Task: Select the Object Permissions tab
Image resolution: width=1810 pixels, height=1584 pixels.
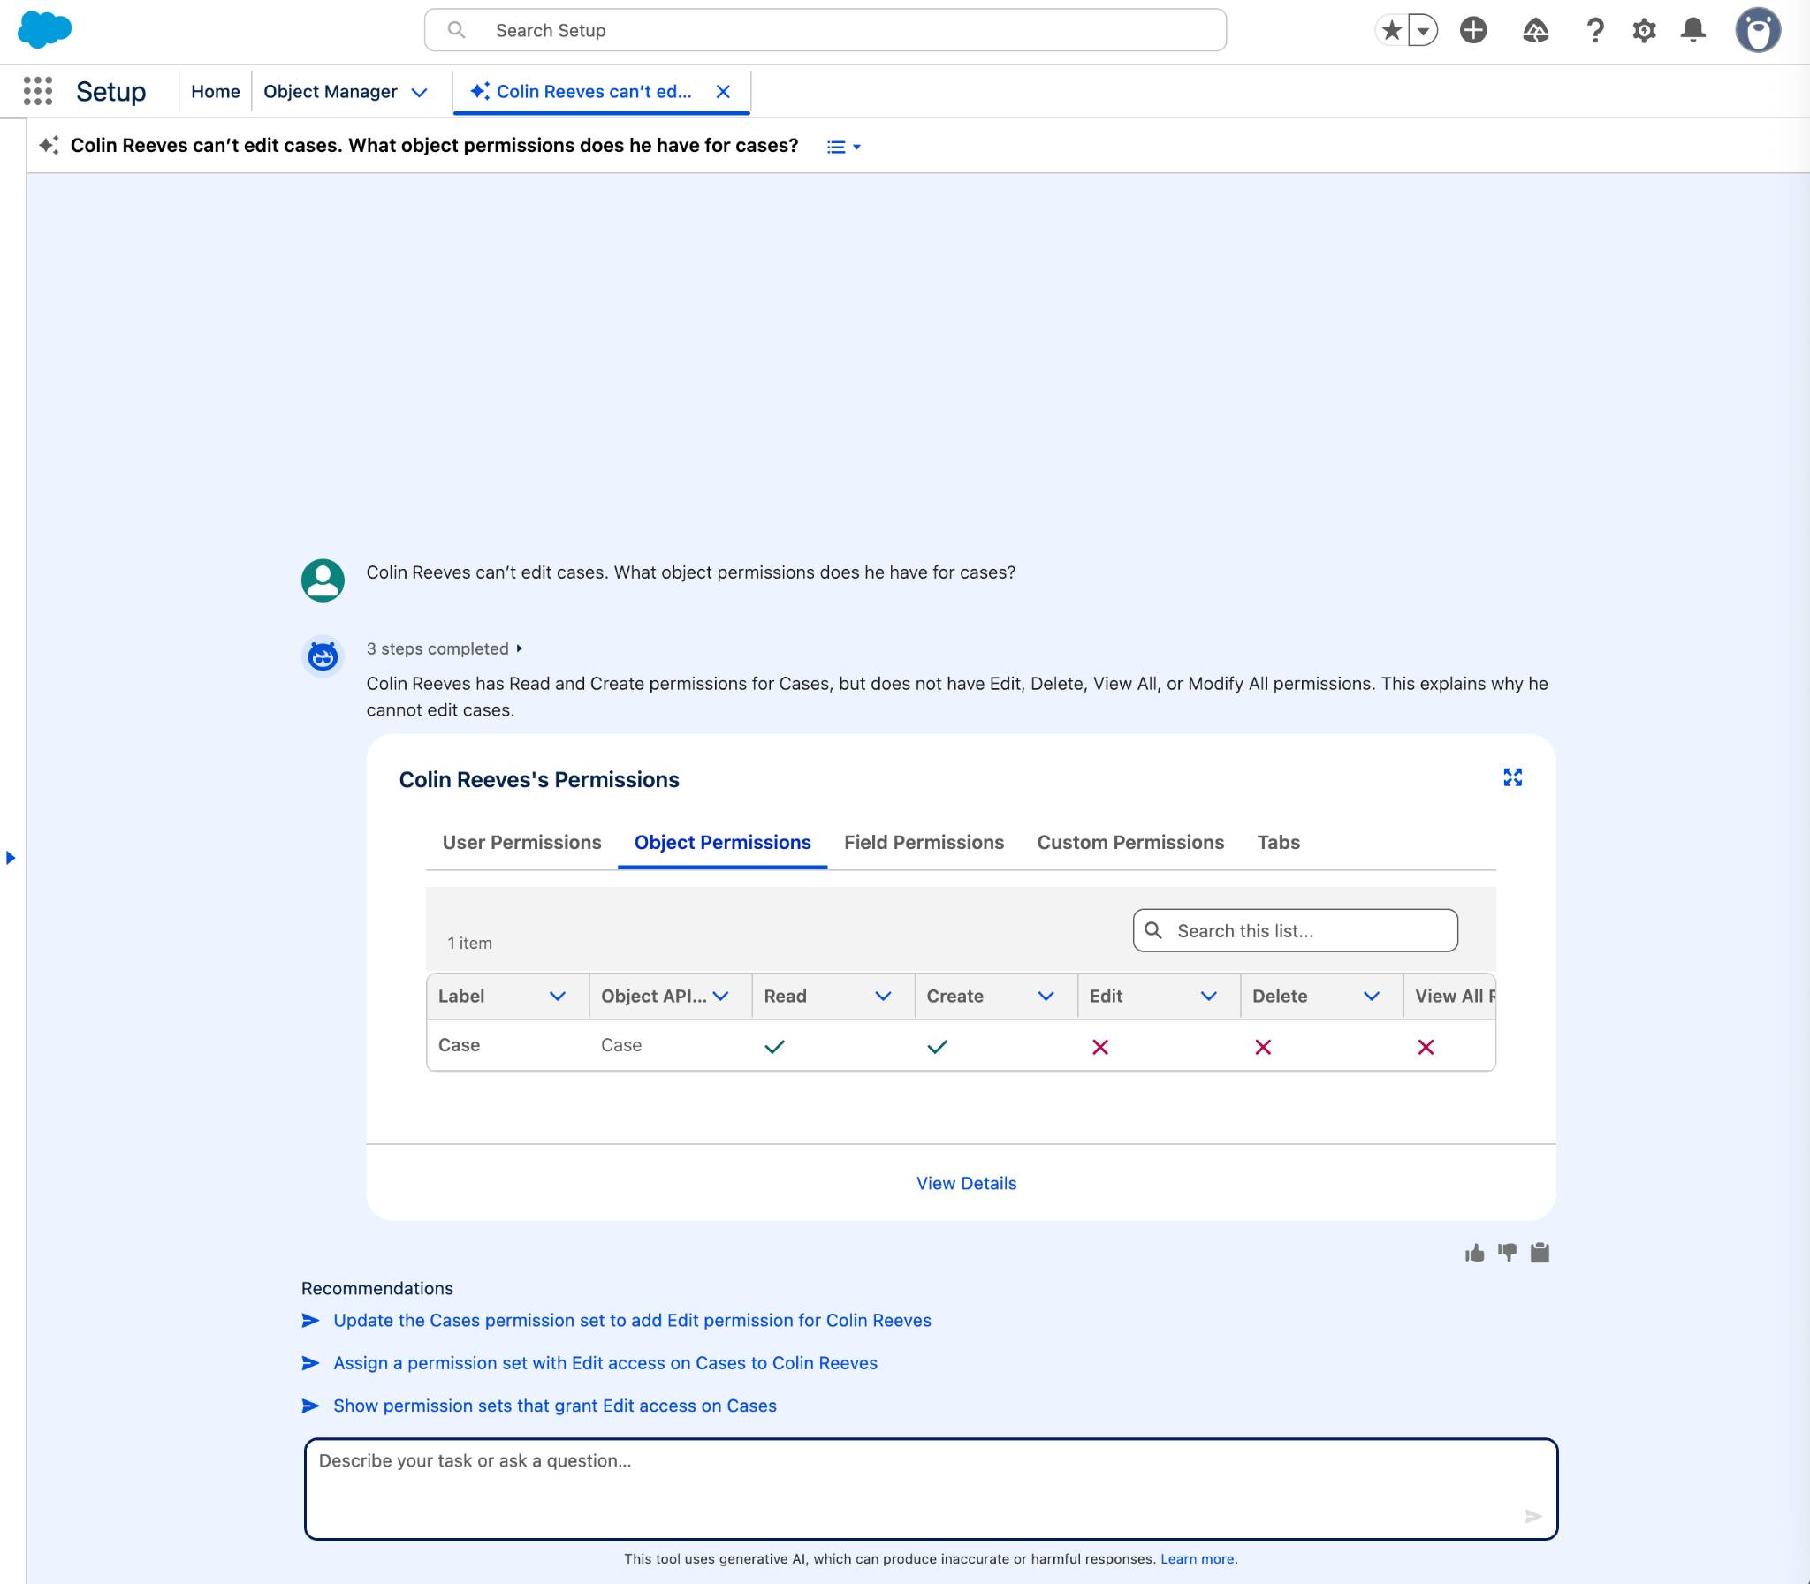Action: tap(722, 843)
